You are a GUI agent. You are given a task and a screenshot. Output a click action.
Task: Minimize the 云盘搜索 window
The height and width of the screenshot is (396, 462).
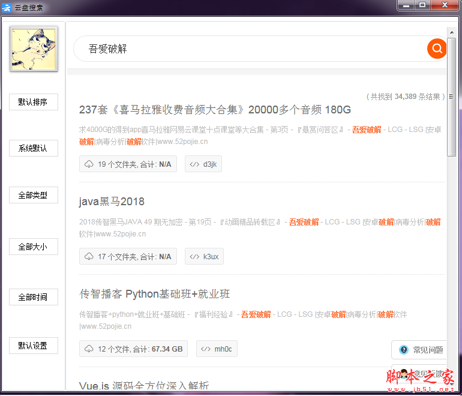[x=406, y=5]
